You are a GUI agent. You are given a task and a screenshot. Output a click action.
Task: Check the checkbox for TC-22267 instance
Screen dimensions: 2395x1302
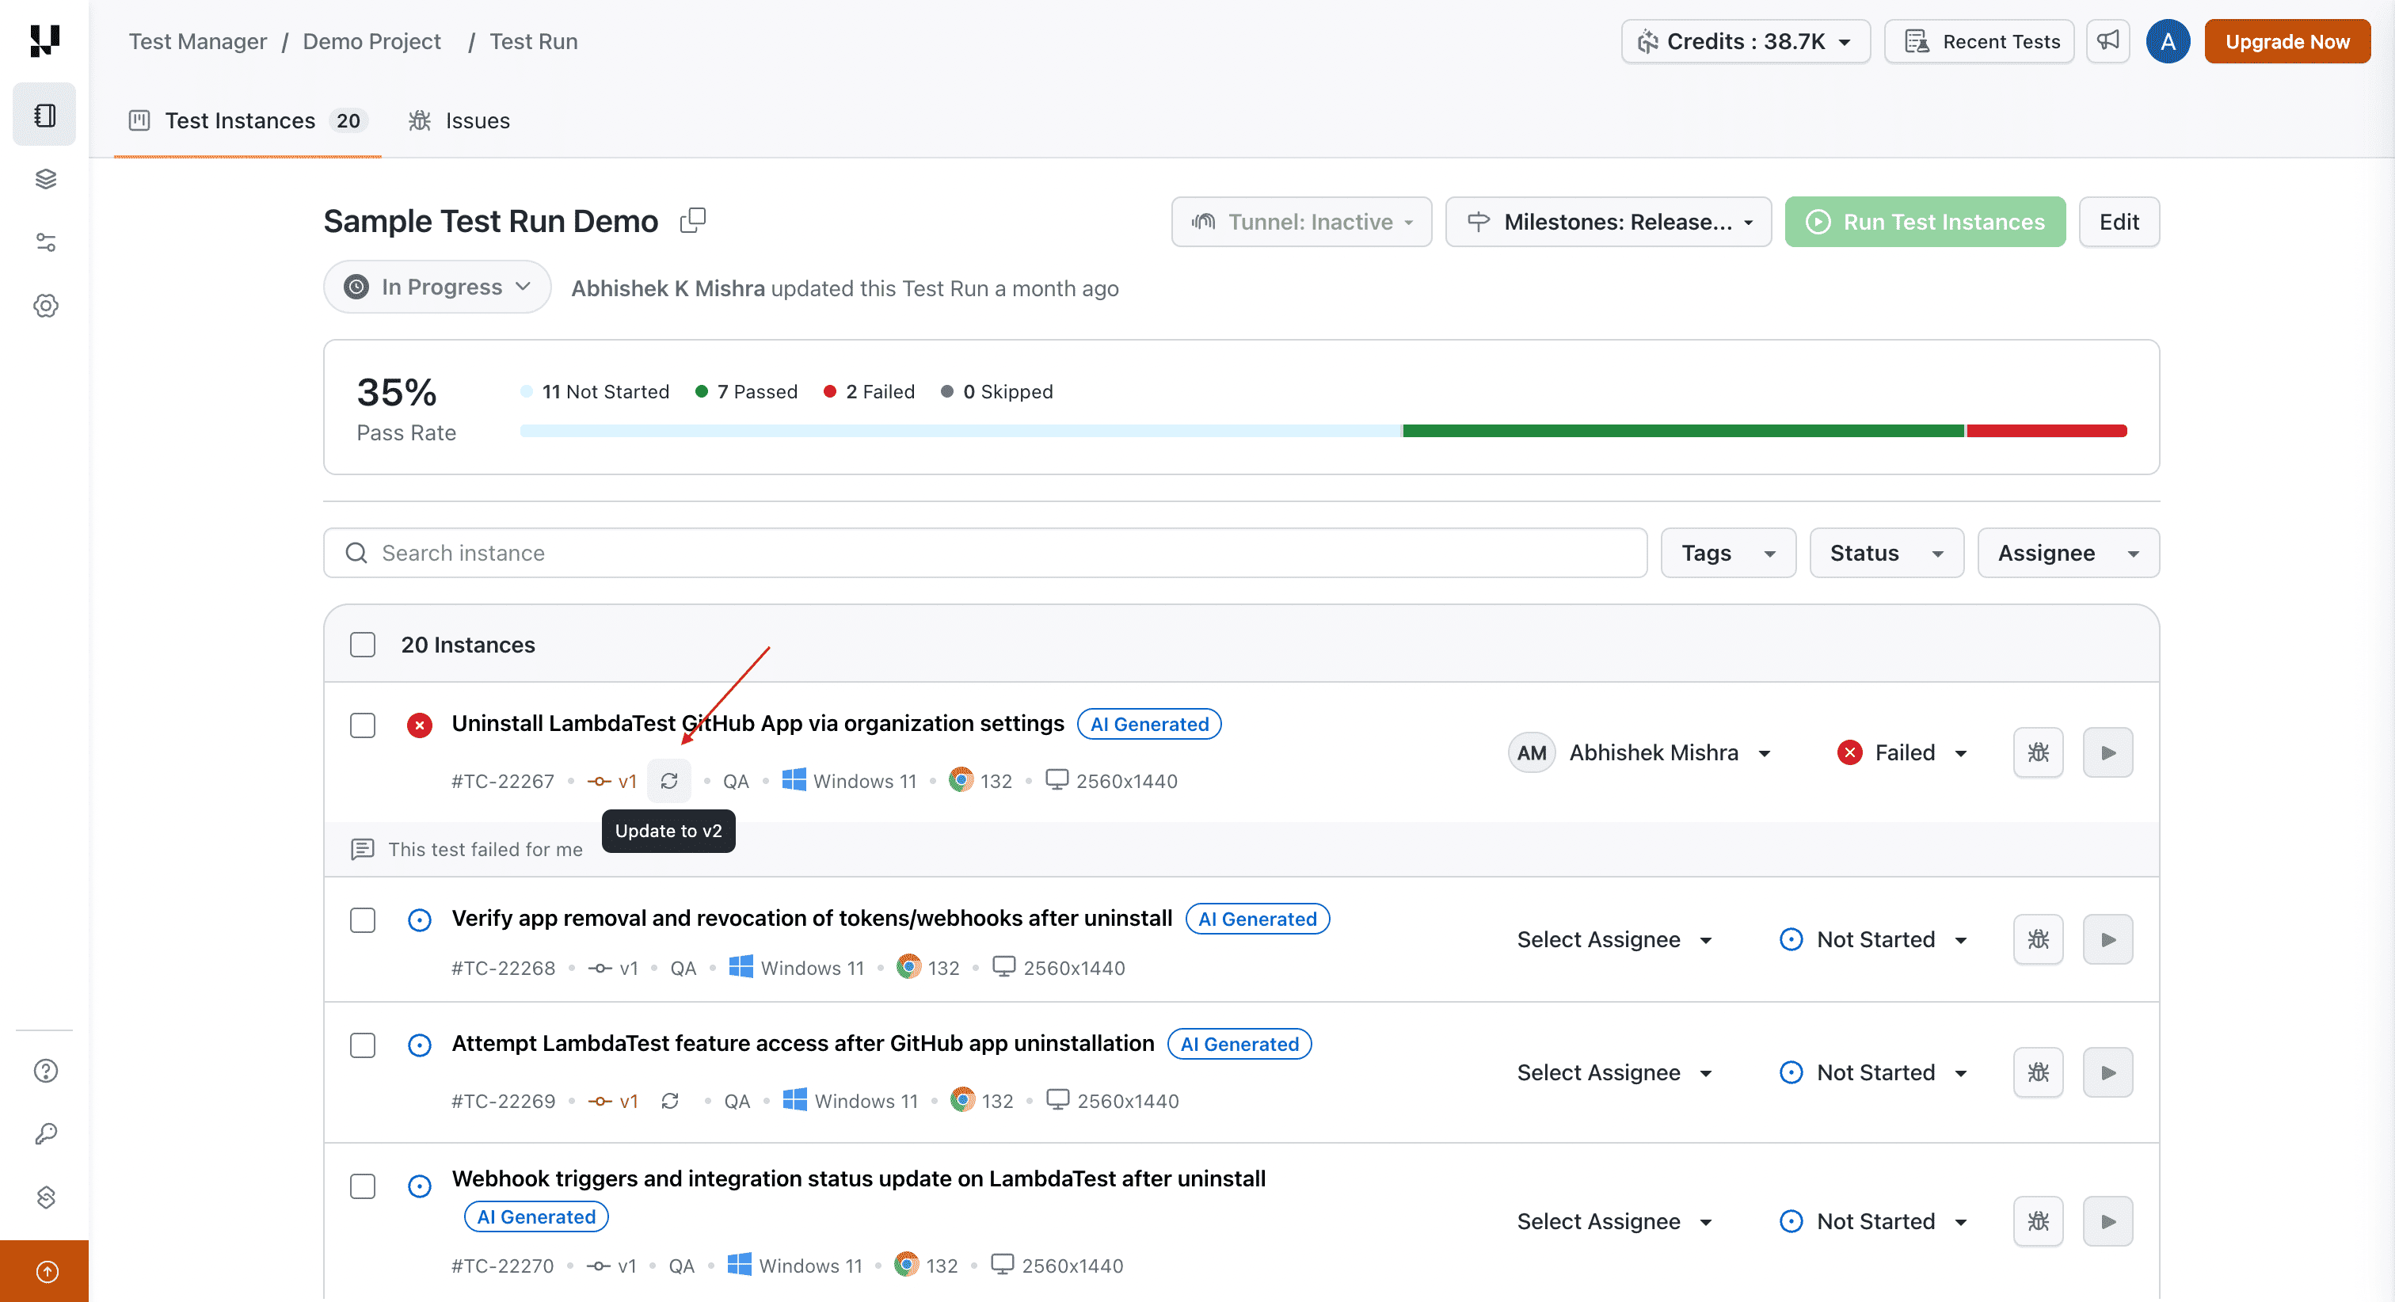pos(362,725)
